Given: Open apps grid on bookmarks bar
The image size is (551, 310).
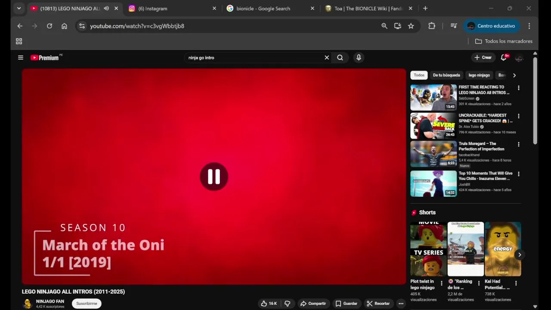Looking at the screenshot, I should point(19,41).
